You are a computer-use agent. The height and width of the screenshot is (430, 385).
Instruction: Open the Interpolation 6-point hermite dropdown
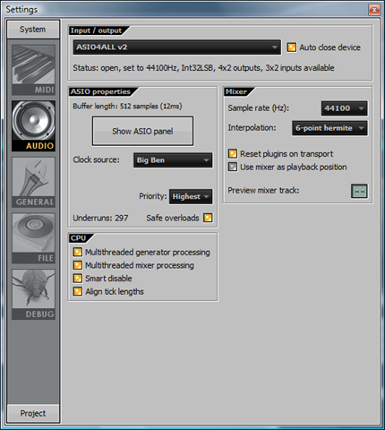tap(329, 128)
